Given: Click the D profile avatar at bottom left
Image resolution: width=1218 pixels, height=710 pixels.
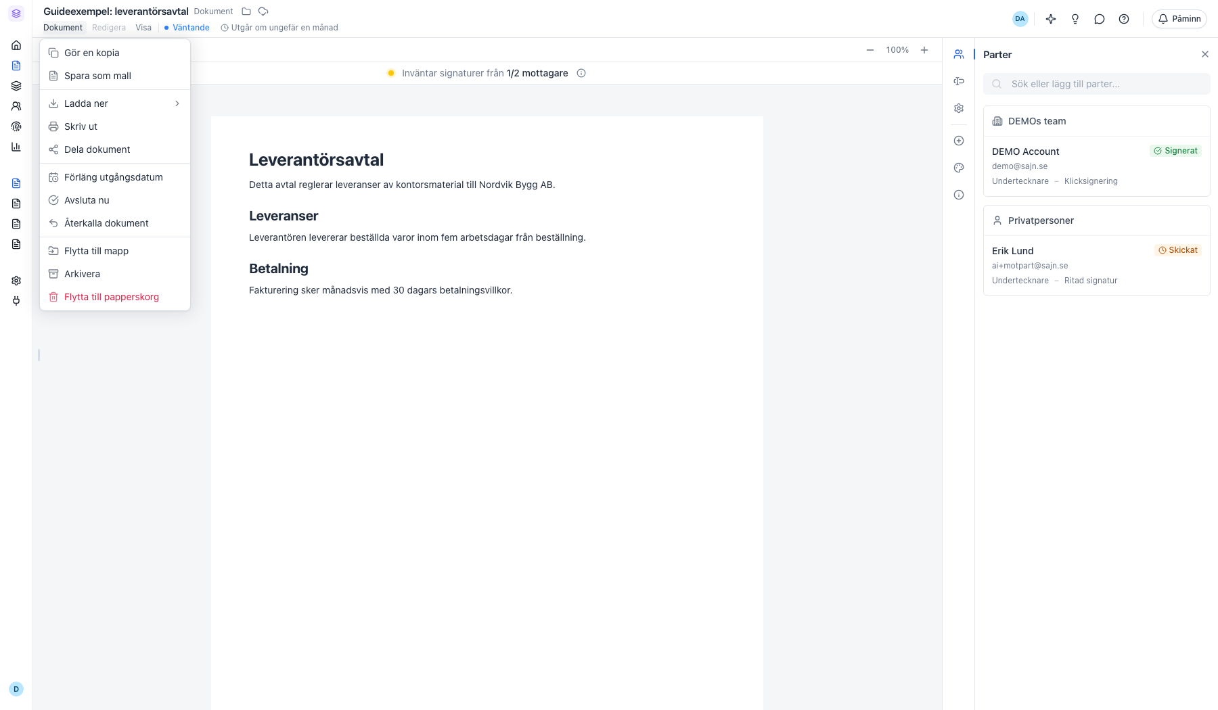Looking at the screenshot, I should click(x=16, y=689).
